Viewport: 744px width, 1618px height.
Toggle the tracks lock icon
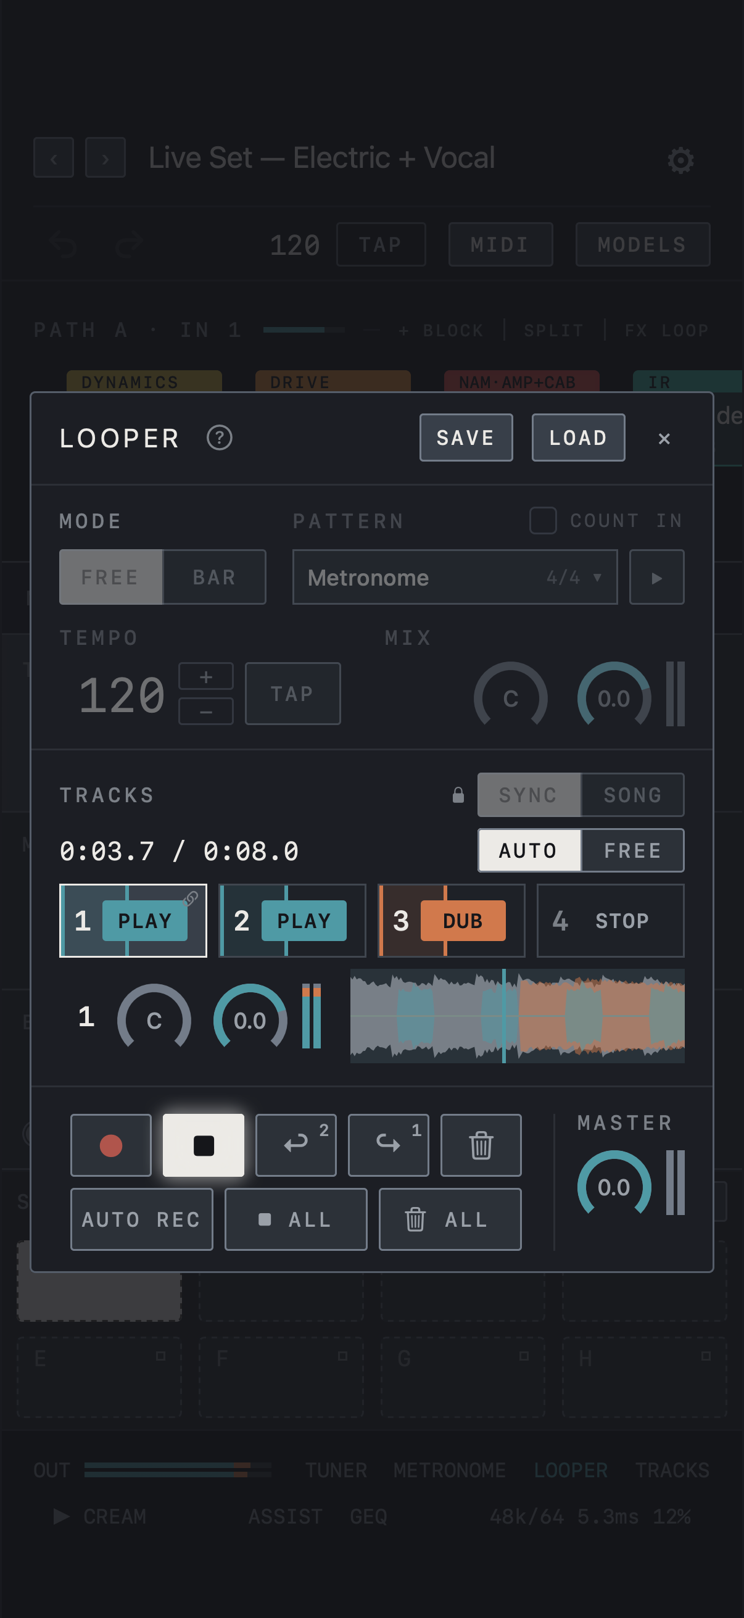pos(458,795)
